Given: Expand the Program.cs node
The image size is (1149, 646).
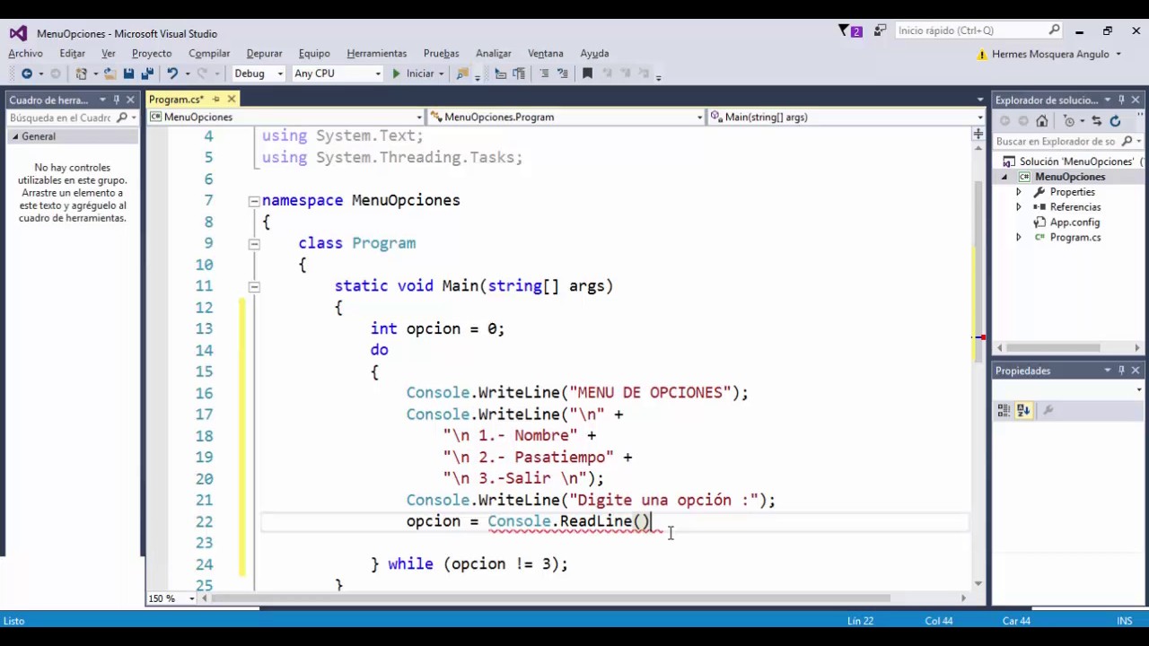Looking at the screenshot, I should tap(1018, 238).
